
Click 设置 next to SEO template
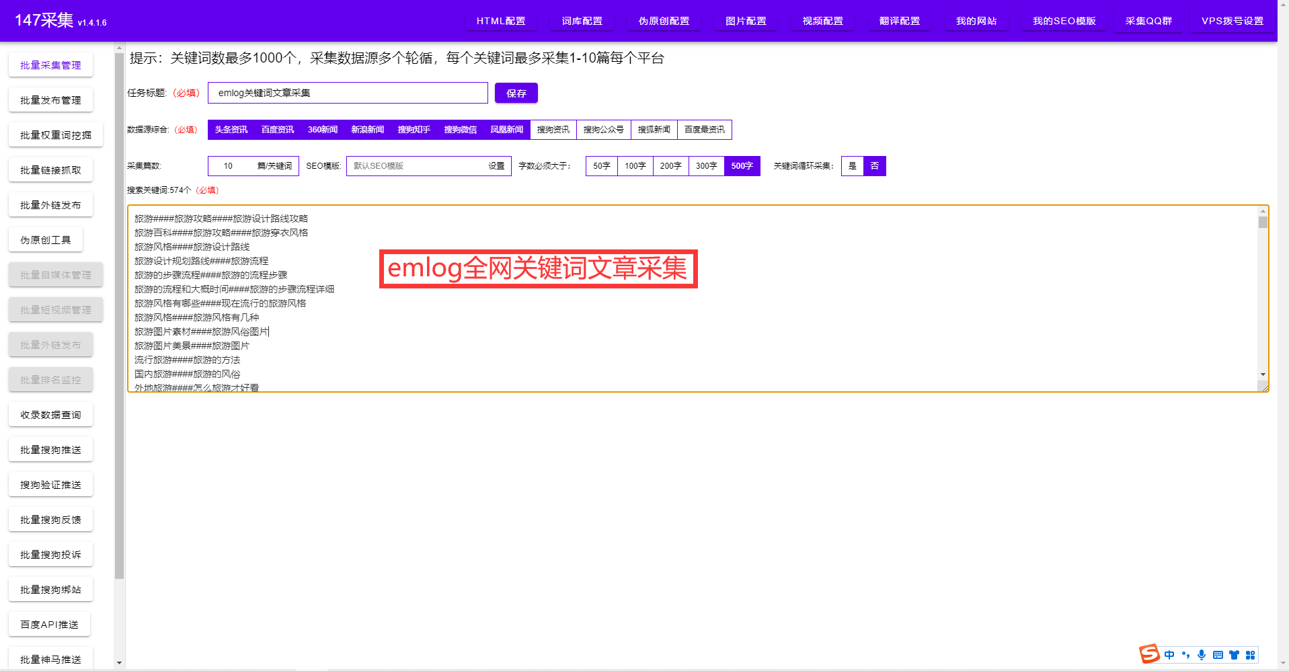496,166
